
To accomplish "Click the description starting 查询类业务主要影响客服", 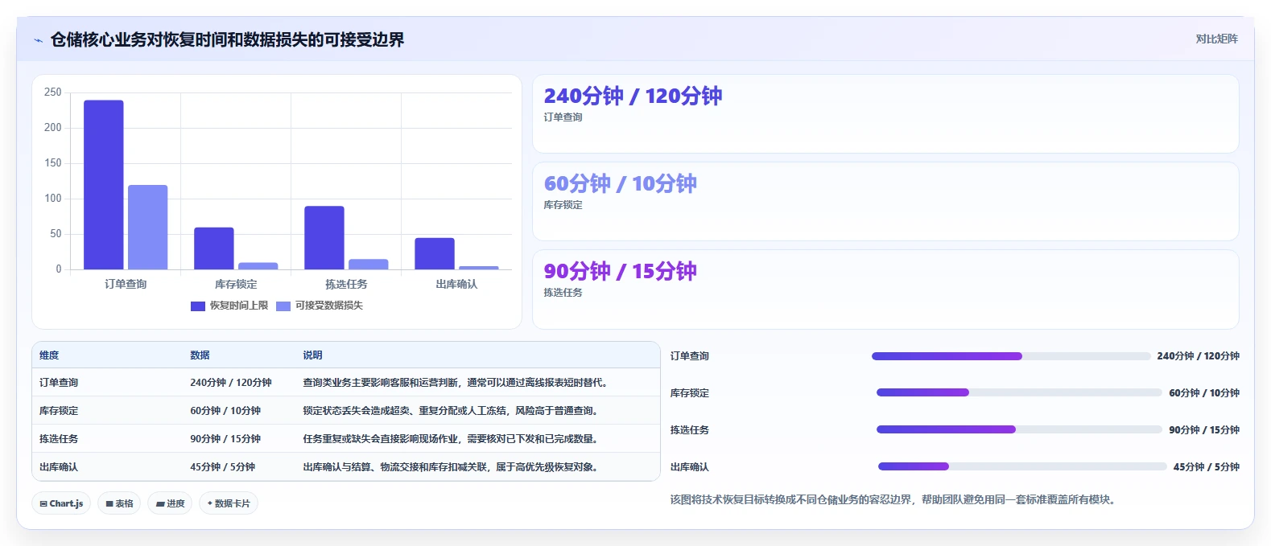I will click(457, 383).
